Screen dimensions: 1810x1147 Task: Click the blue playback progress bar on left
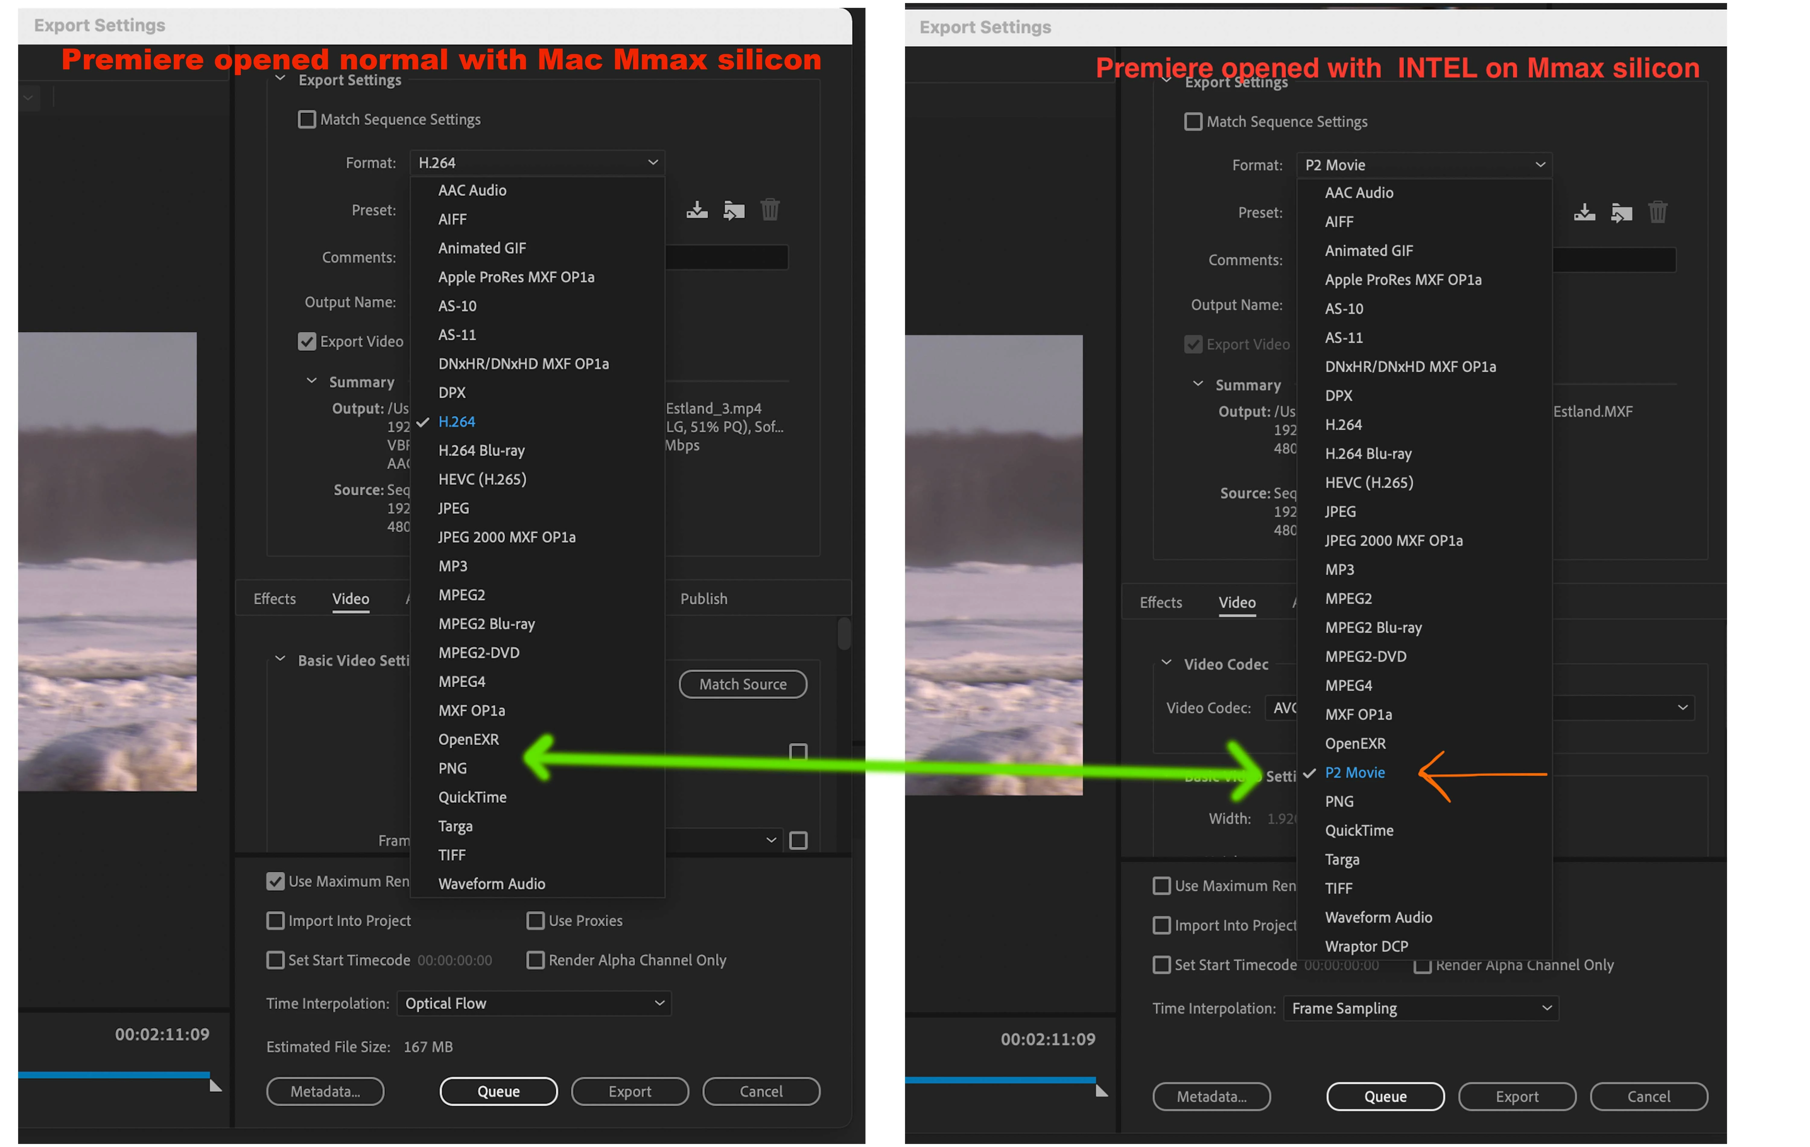pyautogui.click(x=113, y=1075)
